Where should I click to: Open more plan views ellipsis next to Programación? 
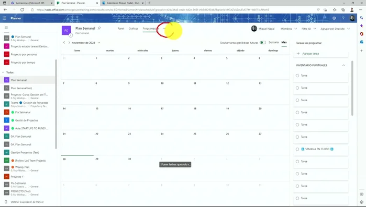pyautogui.click(x=164, y=28)
